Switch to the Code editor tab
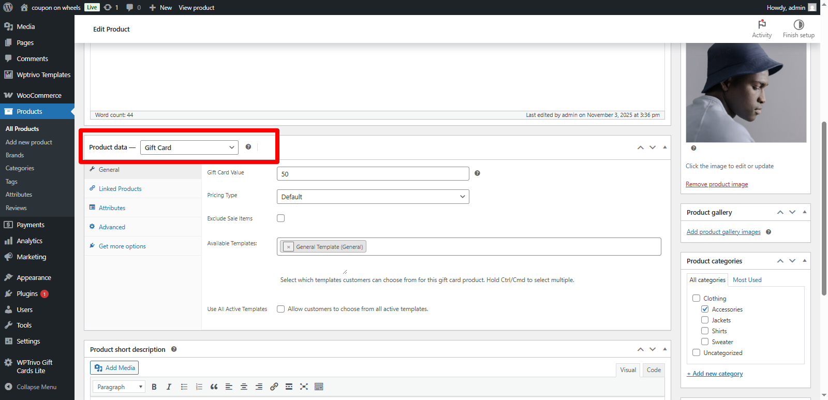Viewport: 828px width, 400px height. tap(654, 370)
